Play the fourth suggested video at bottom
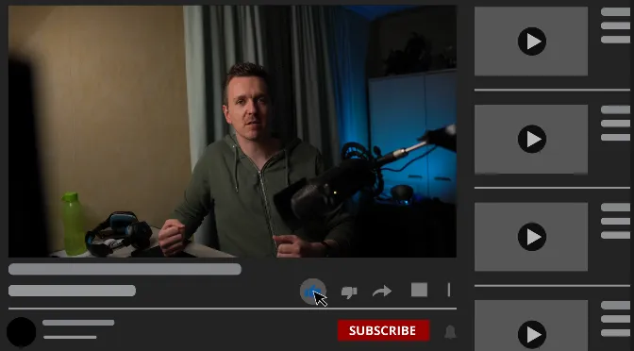 point(531,326)
